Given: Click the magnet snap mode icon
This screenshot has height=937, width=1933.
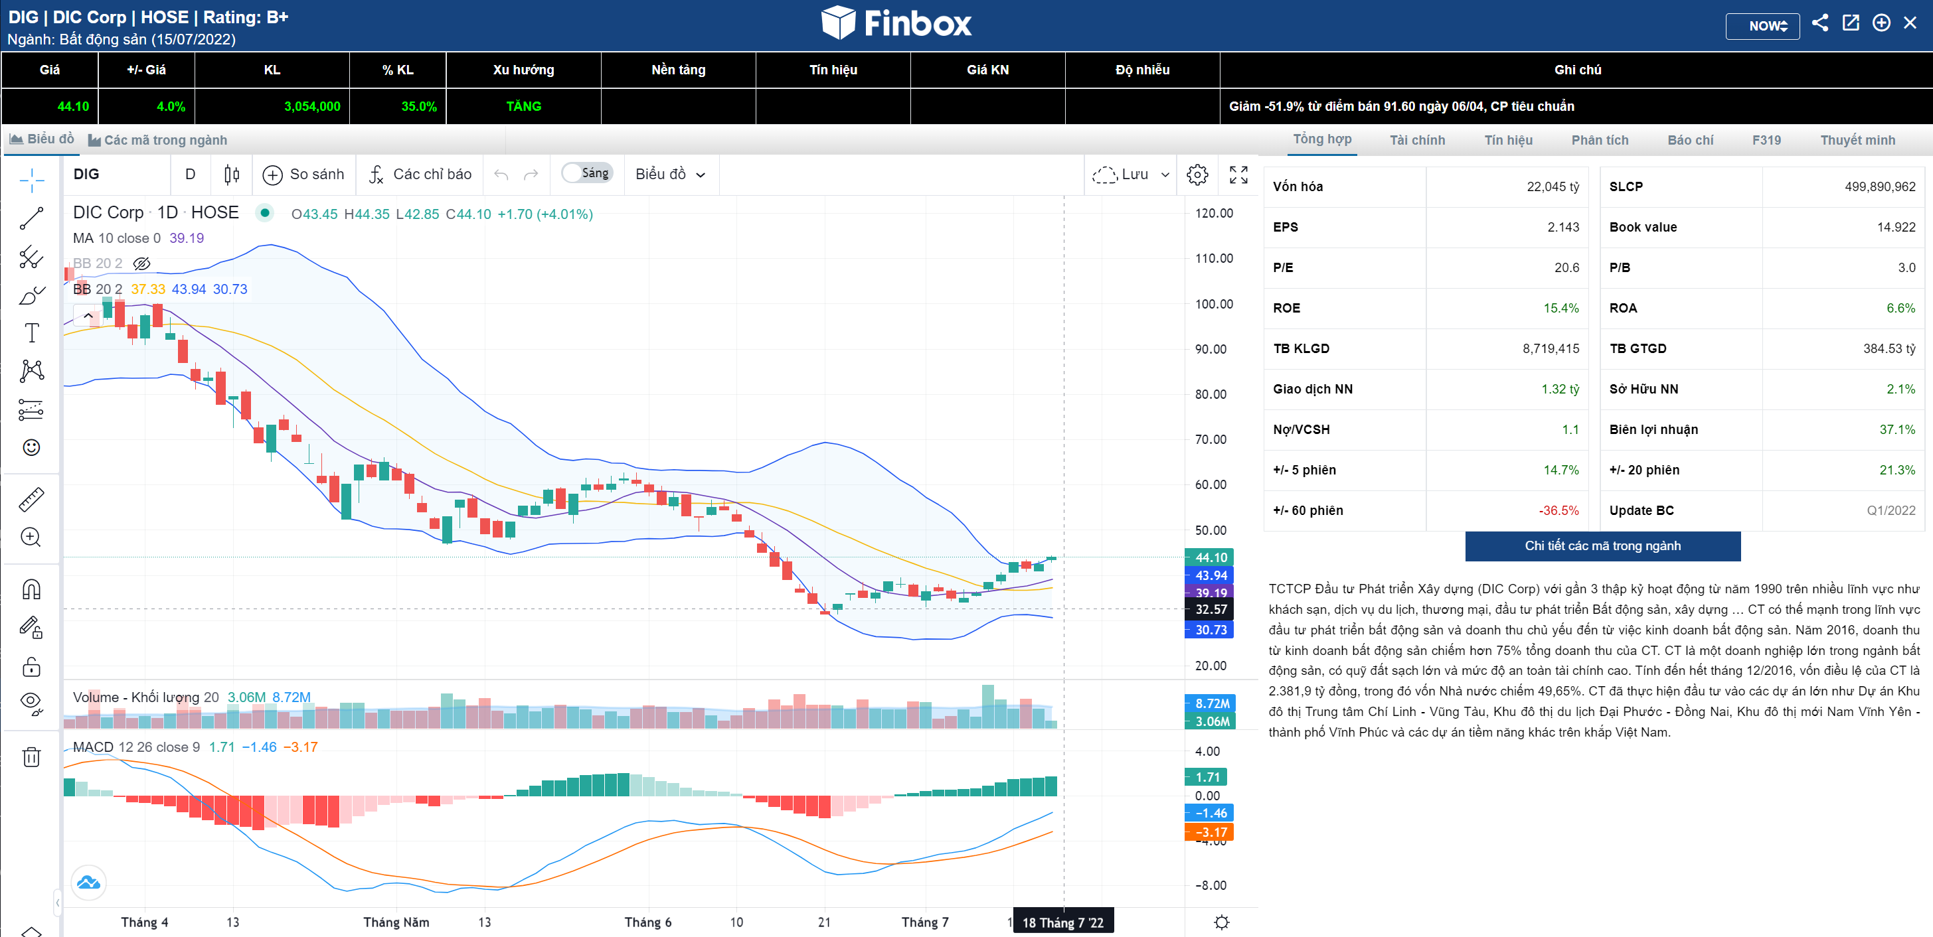Looking at the screenshot, I should coord(31,589).
